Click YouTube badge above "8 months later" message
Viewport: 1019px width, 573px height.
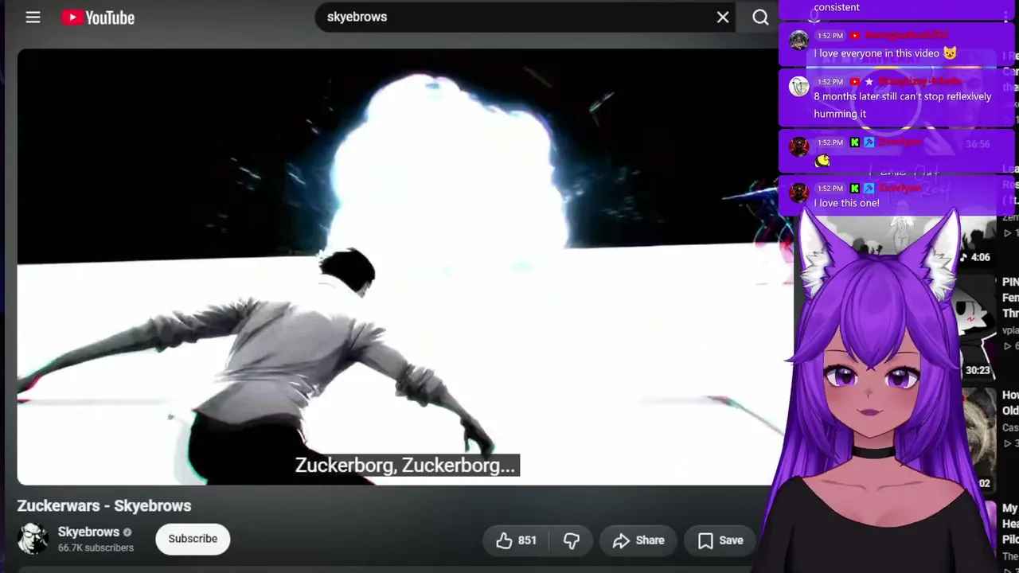click(x=855, y=81)
